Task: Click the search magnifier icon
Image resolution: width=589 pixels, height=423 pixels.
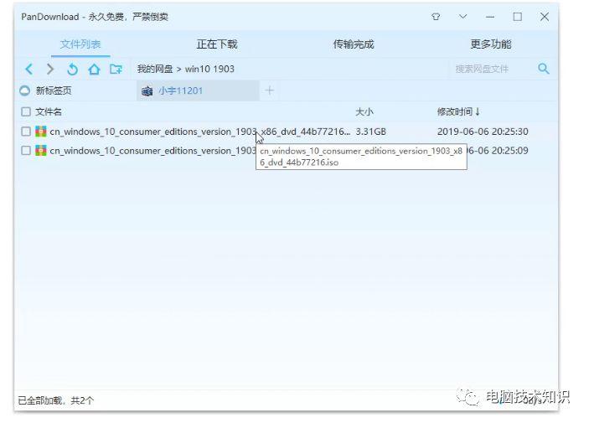Action: [543, 69]
